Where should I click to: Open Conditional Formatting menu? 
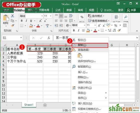[96, 16]
